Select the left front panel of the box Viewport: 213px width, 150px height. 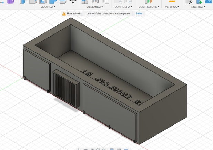(36, 71)
